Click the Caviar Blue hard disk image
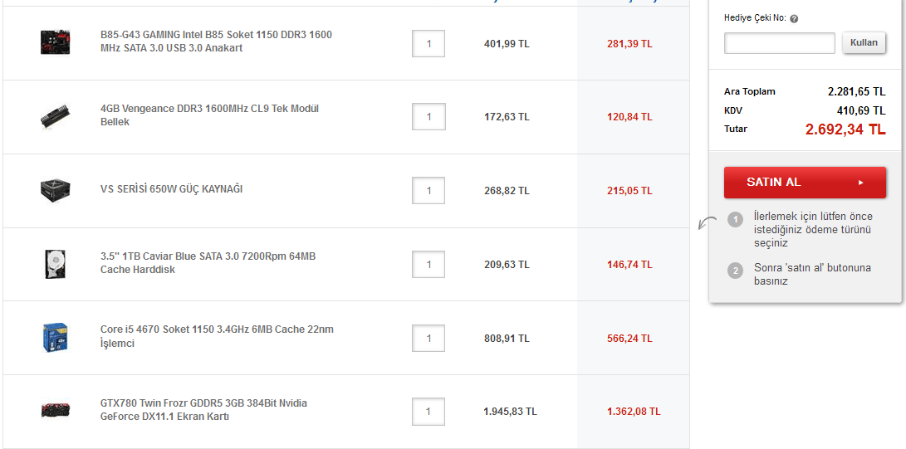This screenshot has width=906, height=449. (56, 264)
